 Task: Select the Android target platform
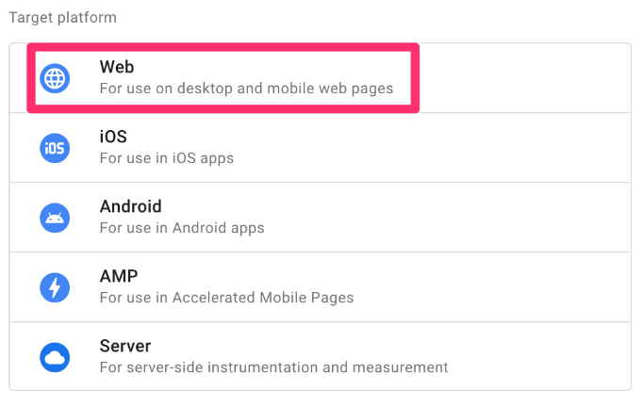point(321,218)
